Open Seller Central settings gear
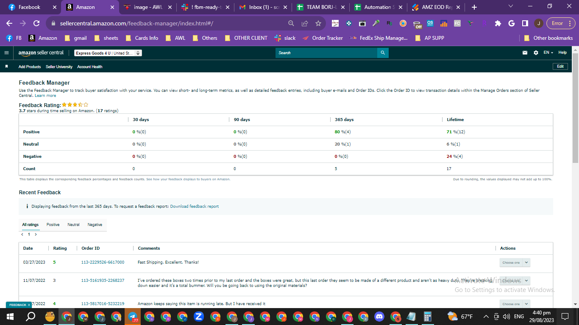 pyautogui.click(x=536, y=53)
